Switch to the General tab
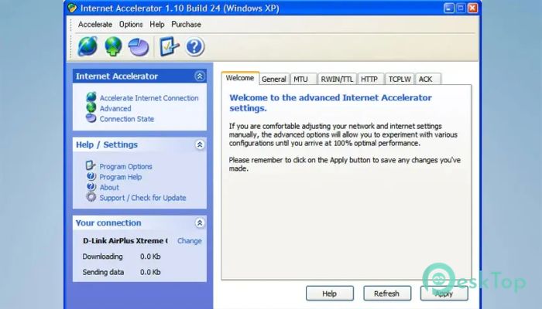 [274, 80]
